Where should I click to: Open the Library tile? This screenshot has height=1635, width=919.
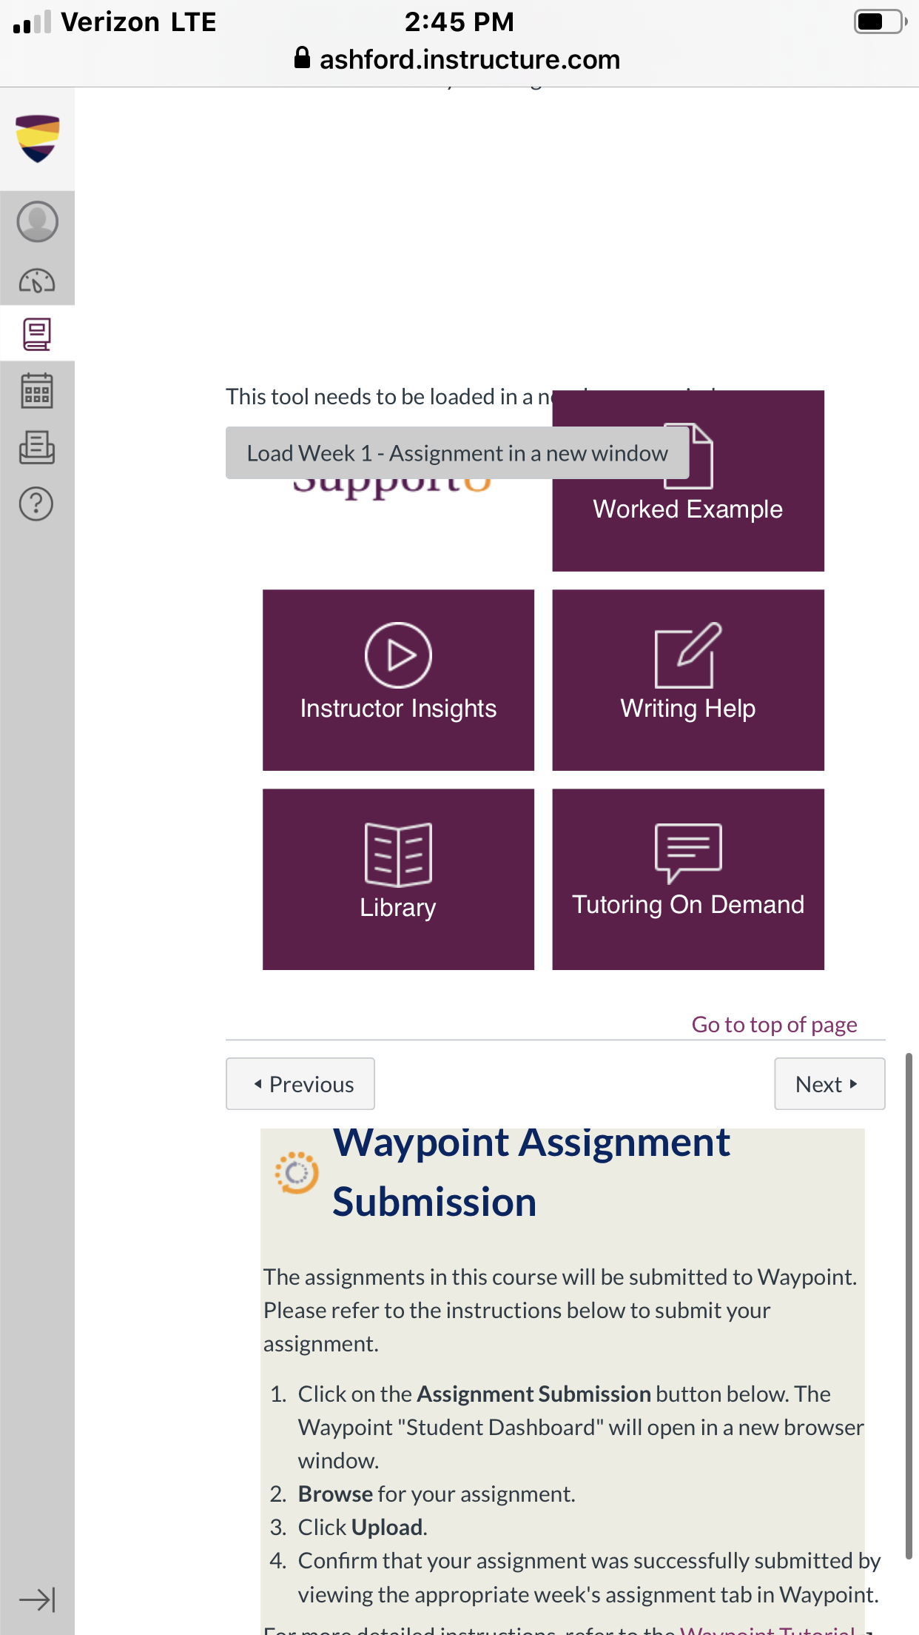coord(398,879)
